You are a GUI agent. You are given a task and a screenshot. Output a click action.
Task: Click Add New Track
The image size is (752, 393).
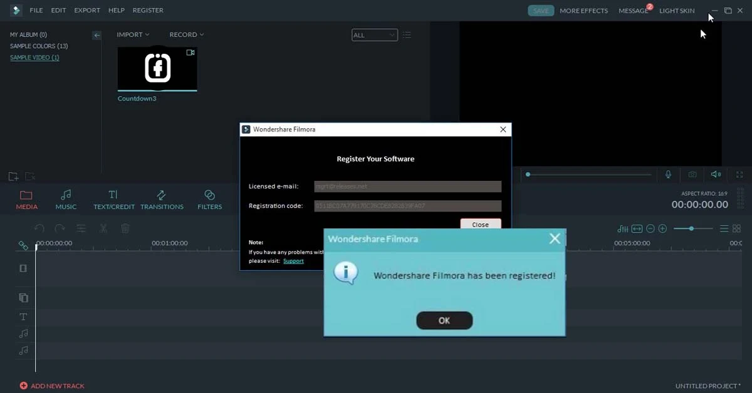(52, 386)
